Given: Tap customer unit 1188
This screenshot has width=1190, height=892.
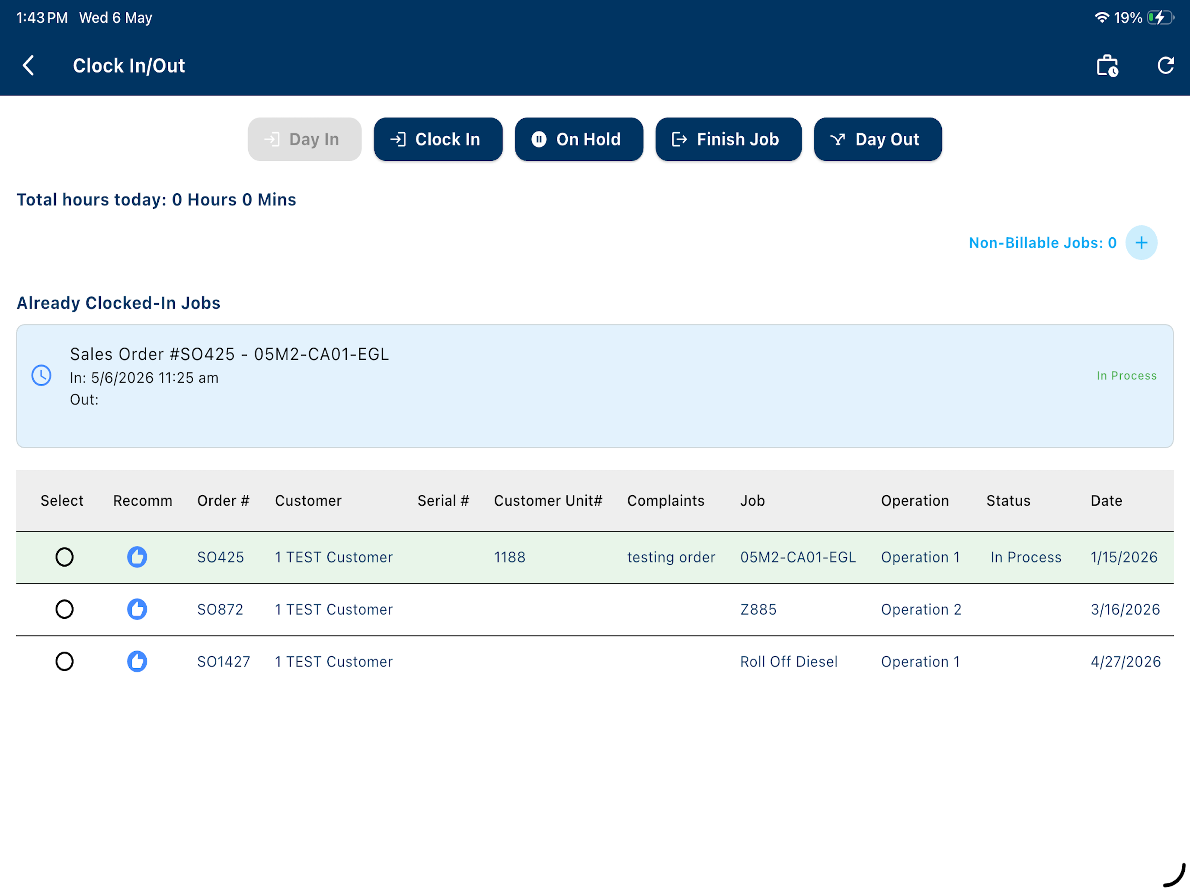Looking at the screenshot, I should pyautogui.click(x=509, y=557).
